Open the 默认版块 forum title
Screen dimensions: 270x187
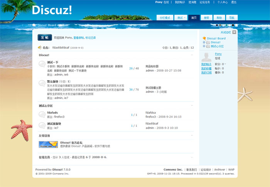[x=53, y=81]
